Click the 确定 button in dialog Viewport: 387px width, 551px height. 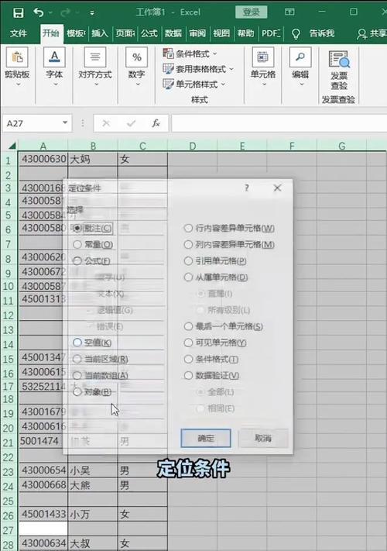(206, 438)
